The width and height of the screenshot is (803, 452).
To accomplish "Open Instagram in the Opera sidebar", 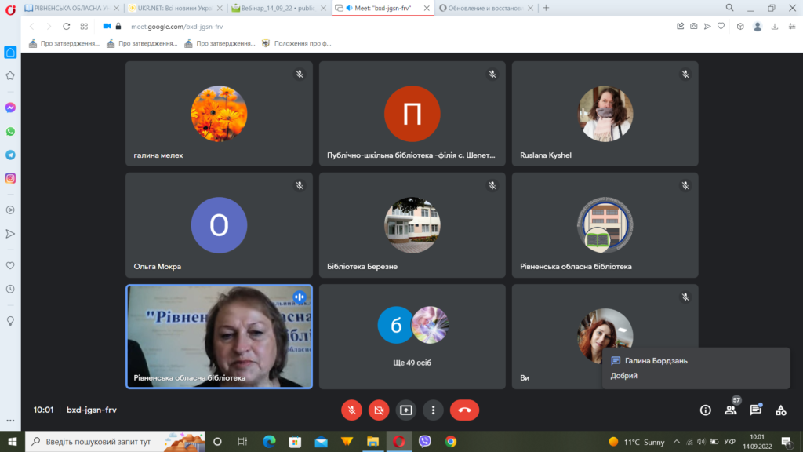I will (x=10, y=178).
